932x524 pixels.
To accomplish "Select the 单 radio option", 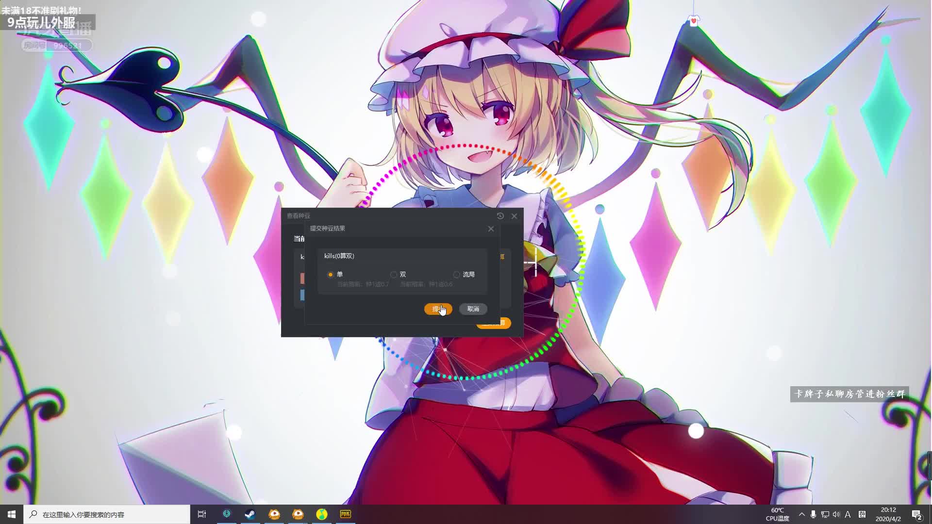I will [x=331, y=275].
